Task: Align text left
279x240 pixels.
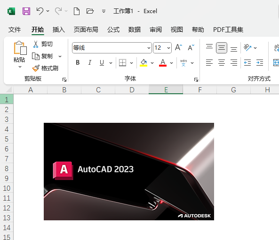Action: coord(209,62)
